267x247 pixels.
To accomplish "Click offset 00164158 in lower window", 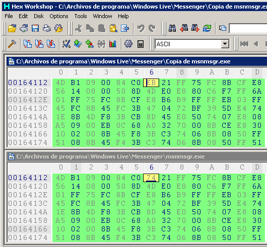I will (x=28, y=220).
